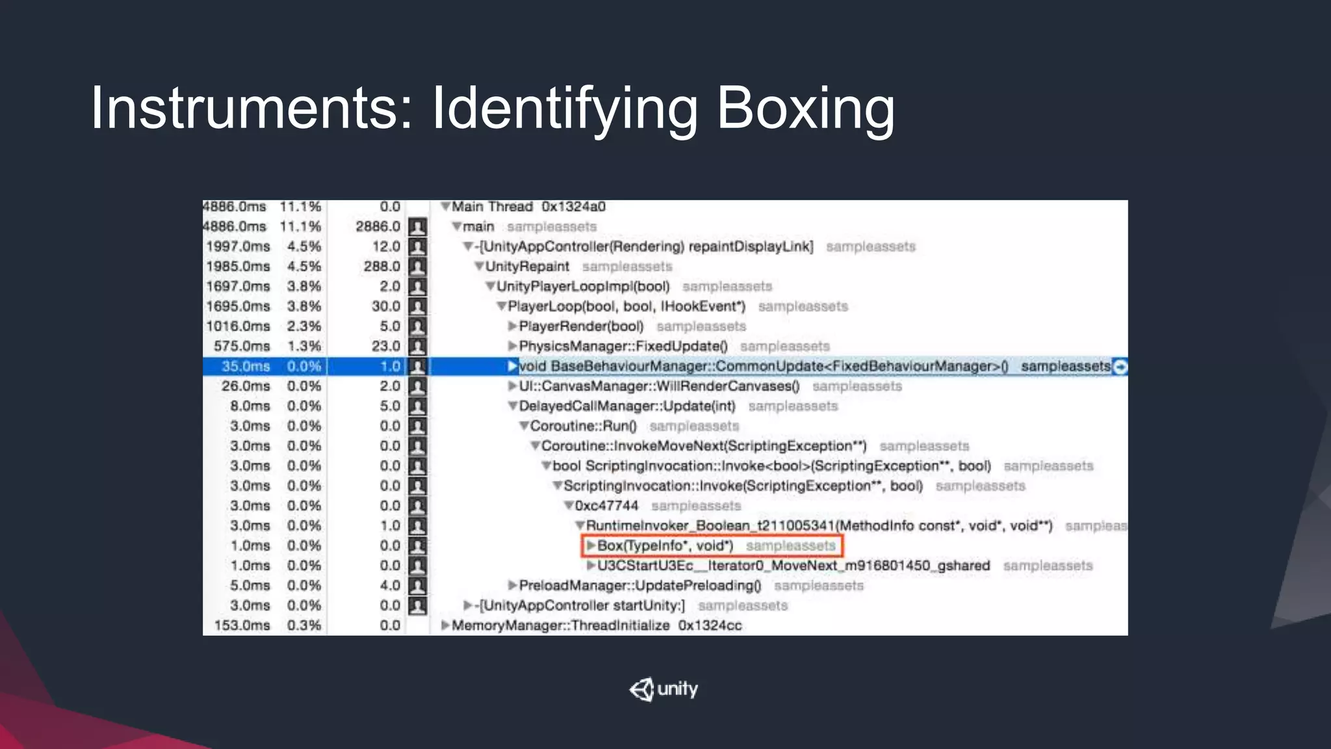Click user-code icon on main row
The height and width of the screenshot is (749, 1331).
418,227
